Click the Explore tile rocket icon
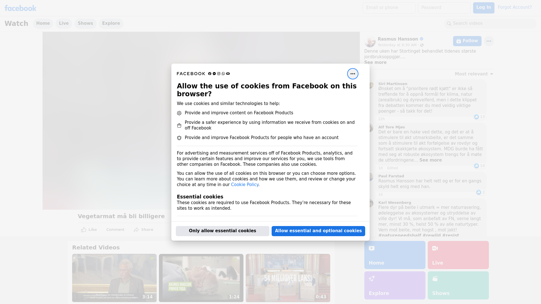This screenshot has width=541, height=304. [372, 279]
